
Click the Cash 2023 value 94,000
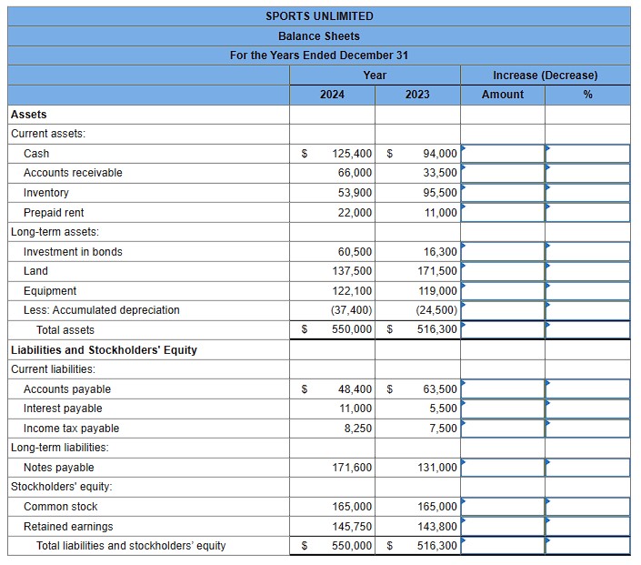pos(440,154)
